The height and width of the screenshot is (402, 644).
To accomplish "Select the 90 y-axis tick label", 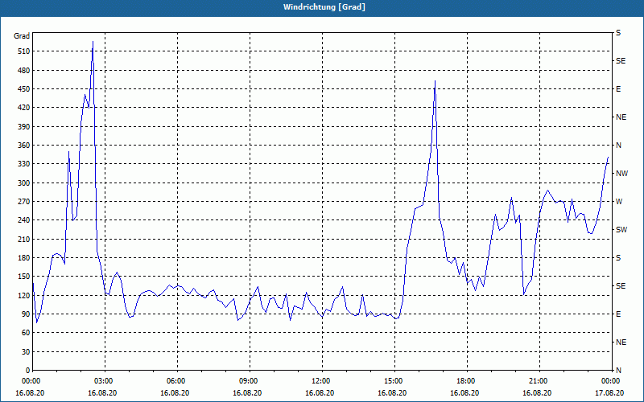I will pos(26,314).
